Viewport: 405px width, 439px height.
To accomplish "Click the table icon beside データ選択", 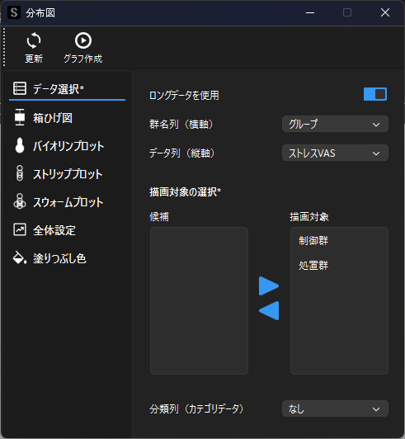I will tap(20, 88).
